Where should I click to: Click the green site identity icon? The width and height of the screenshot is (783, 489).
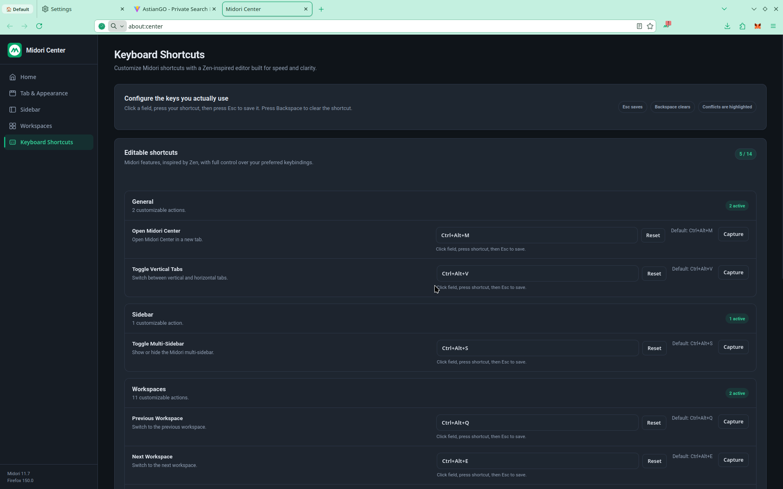(x=102, y=26)
